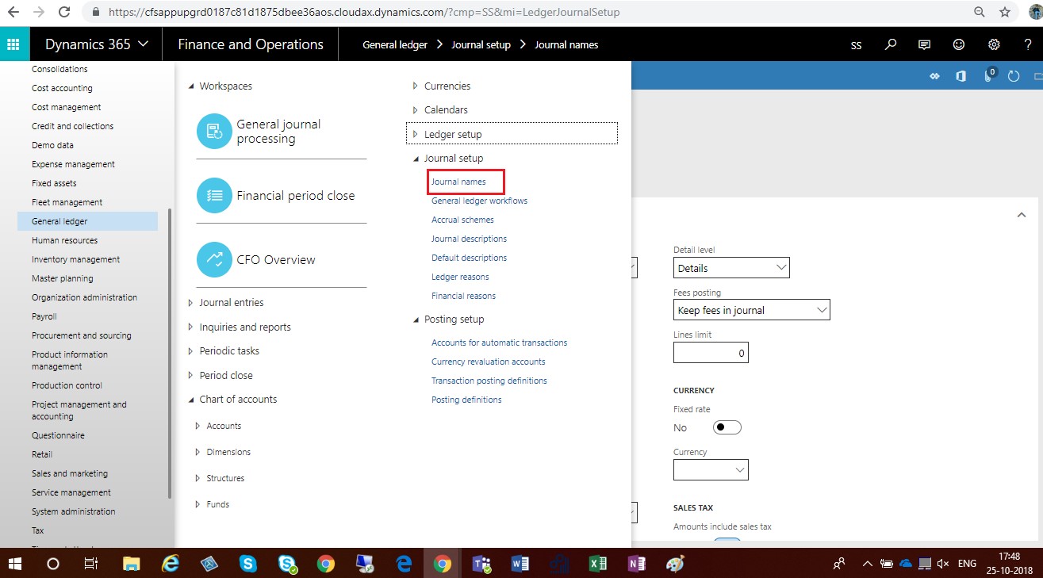This screenshot has width=1043, height=578.
Task: Click the Financial period close tile icon
Action: (x=214, y=195)
